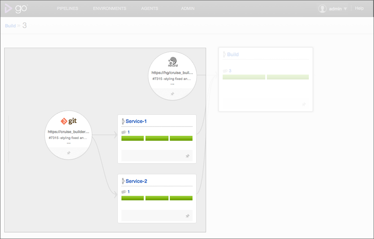Click the Service-1 pipeline icon
The width and height of the screenshot is (374, 239).
[x=123, y=122]
